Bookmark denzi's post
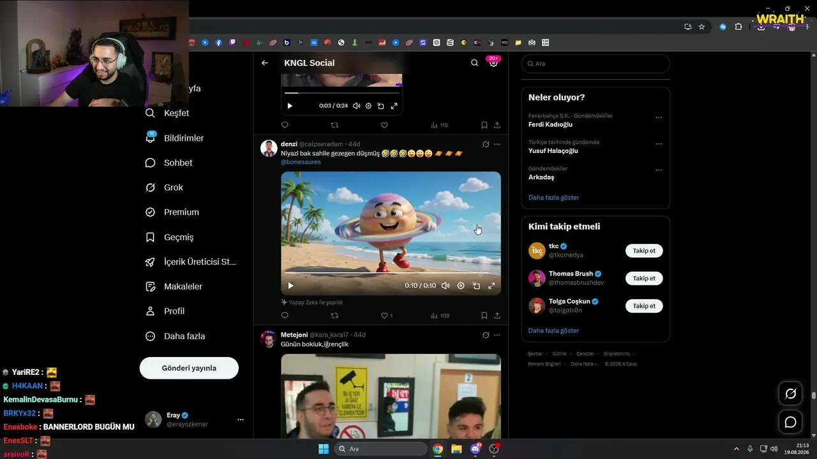The height and width of the screenshot is (459, 817). tap(484, 316)
